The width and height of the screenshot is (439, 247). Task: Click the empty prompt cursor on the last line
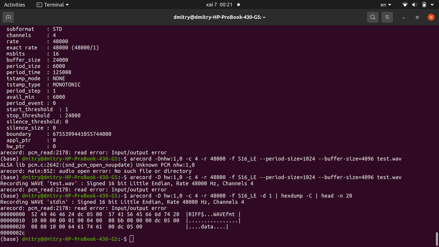click(x=131, y=239)
